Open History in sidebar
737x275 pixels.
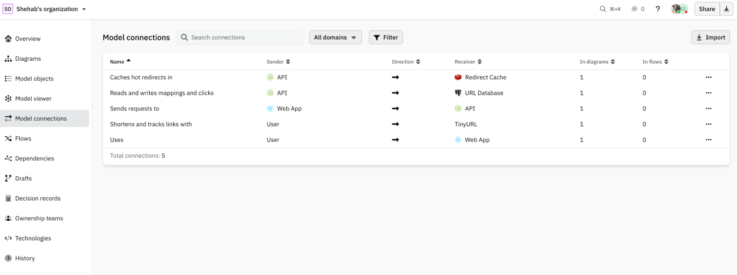45,258
